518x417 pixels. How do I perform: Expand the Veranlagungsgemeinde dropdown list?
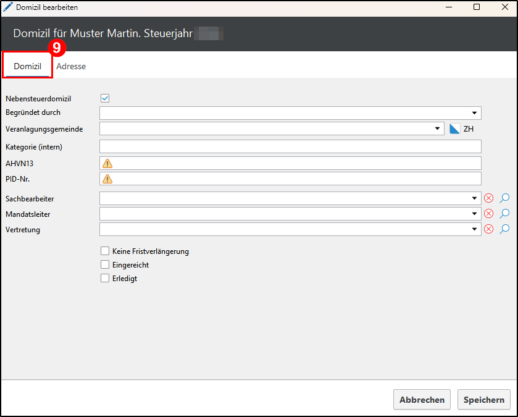point(437,129)
